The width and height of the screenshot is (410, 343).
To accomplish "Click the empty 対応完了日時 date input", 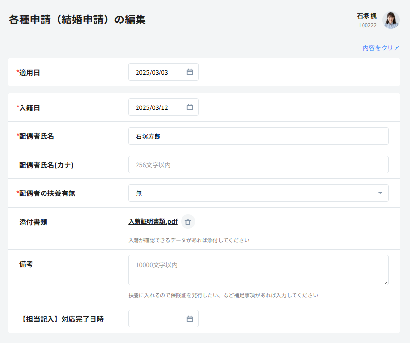I will coord(156,319).
